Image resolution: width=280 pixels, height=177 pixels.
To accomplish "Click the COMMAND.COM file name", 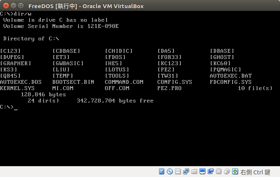I will point(124,82).
